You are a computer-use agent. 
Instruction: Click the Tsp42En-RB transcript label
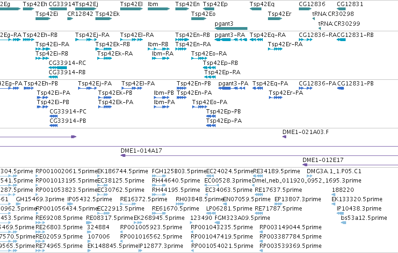(x=193, y=35)
